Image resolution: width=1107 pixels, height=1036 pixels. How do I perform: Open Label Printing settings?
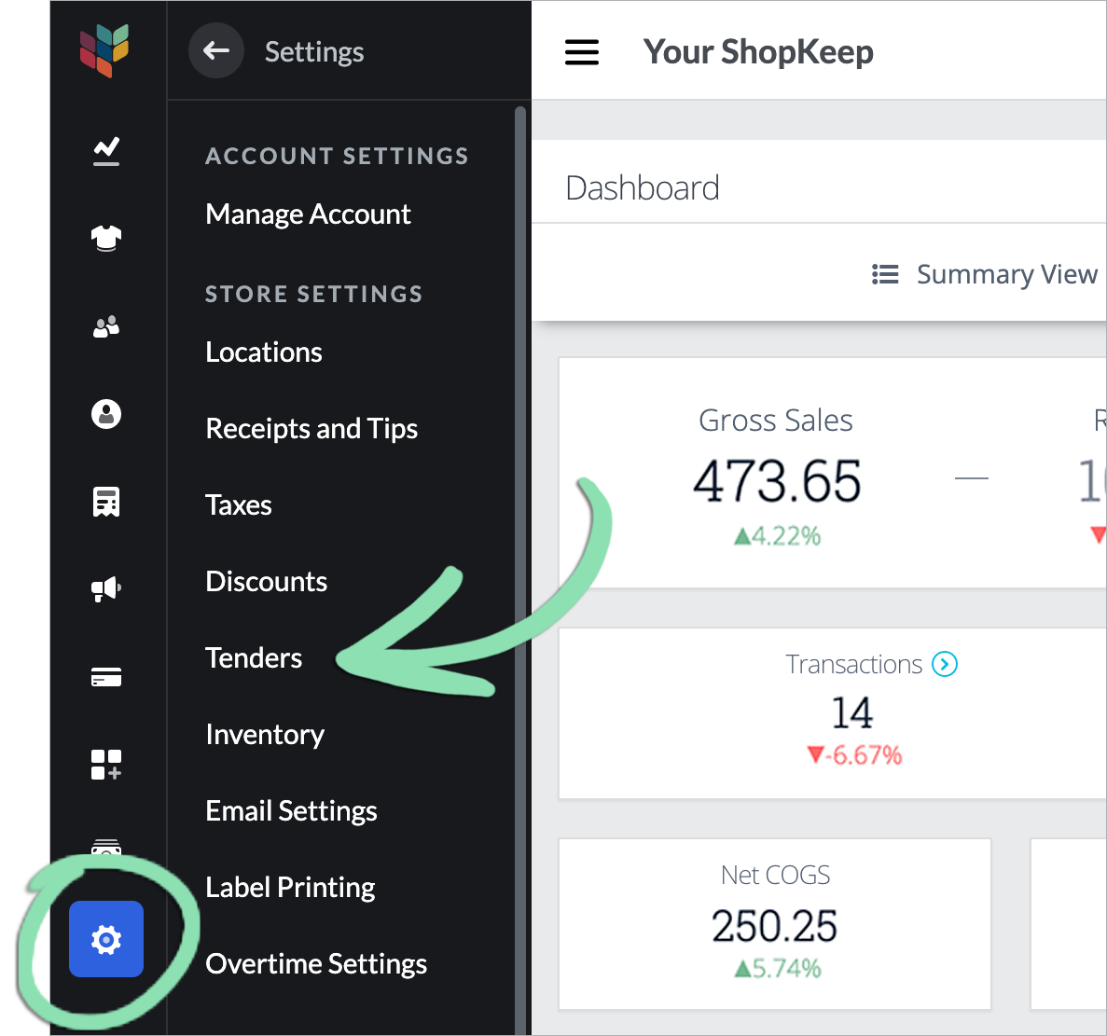coord(289,888)
